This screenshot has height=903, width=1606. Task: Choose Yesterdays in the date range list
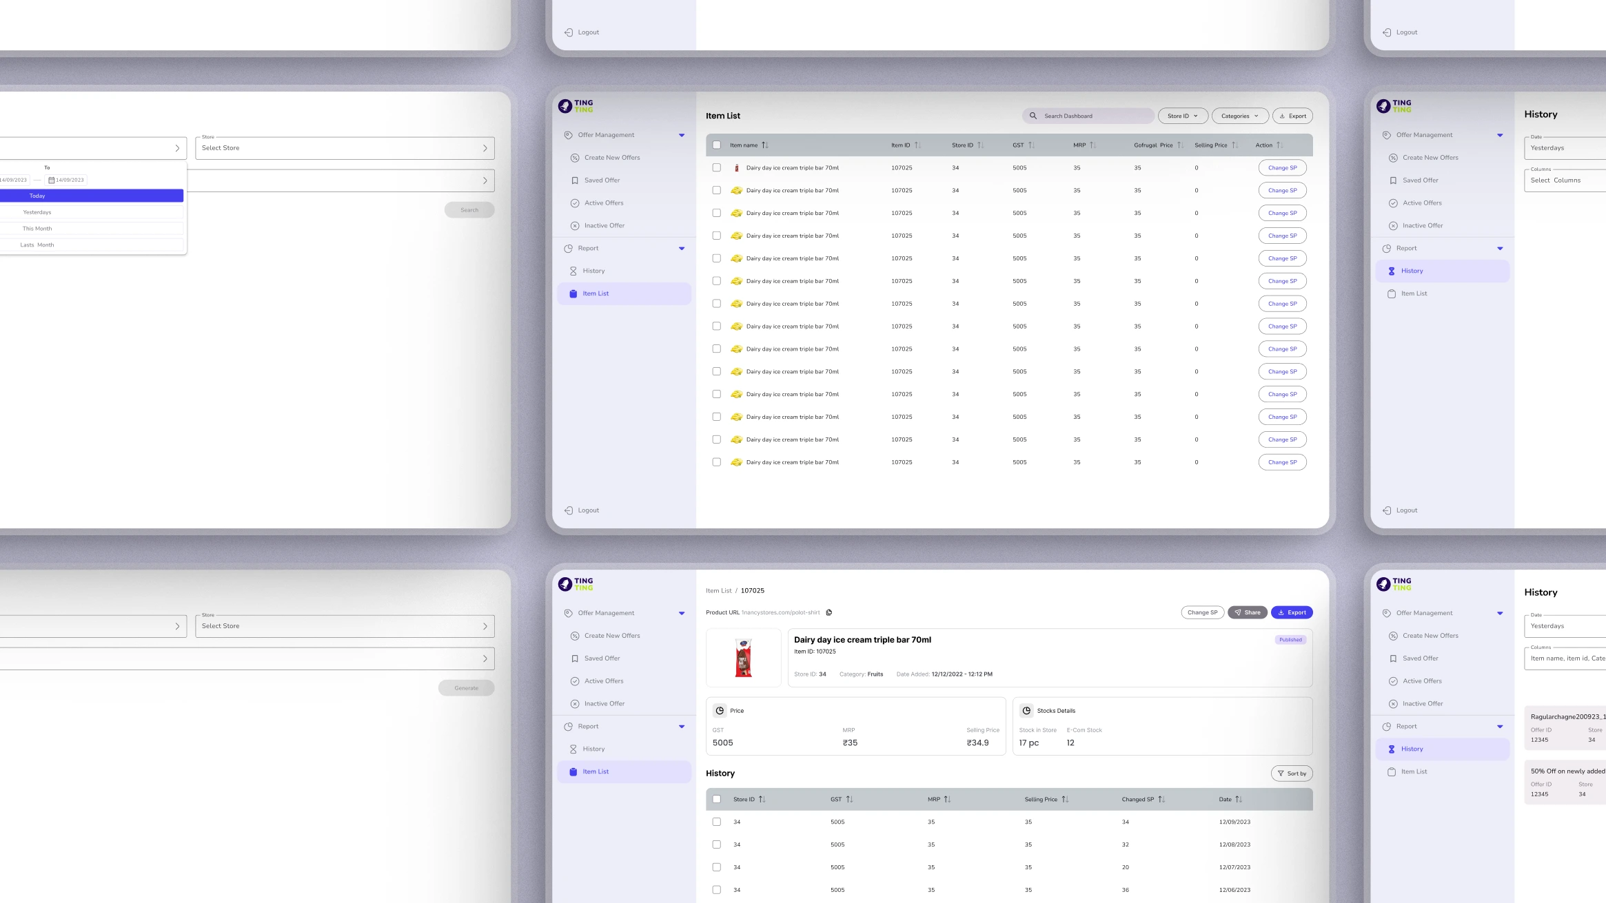(92, 212)
